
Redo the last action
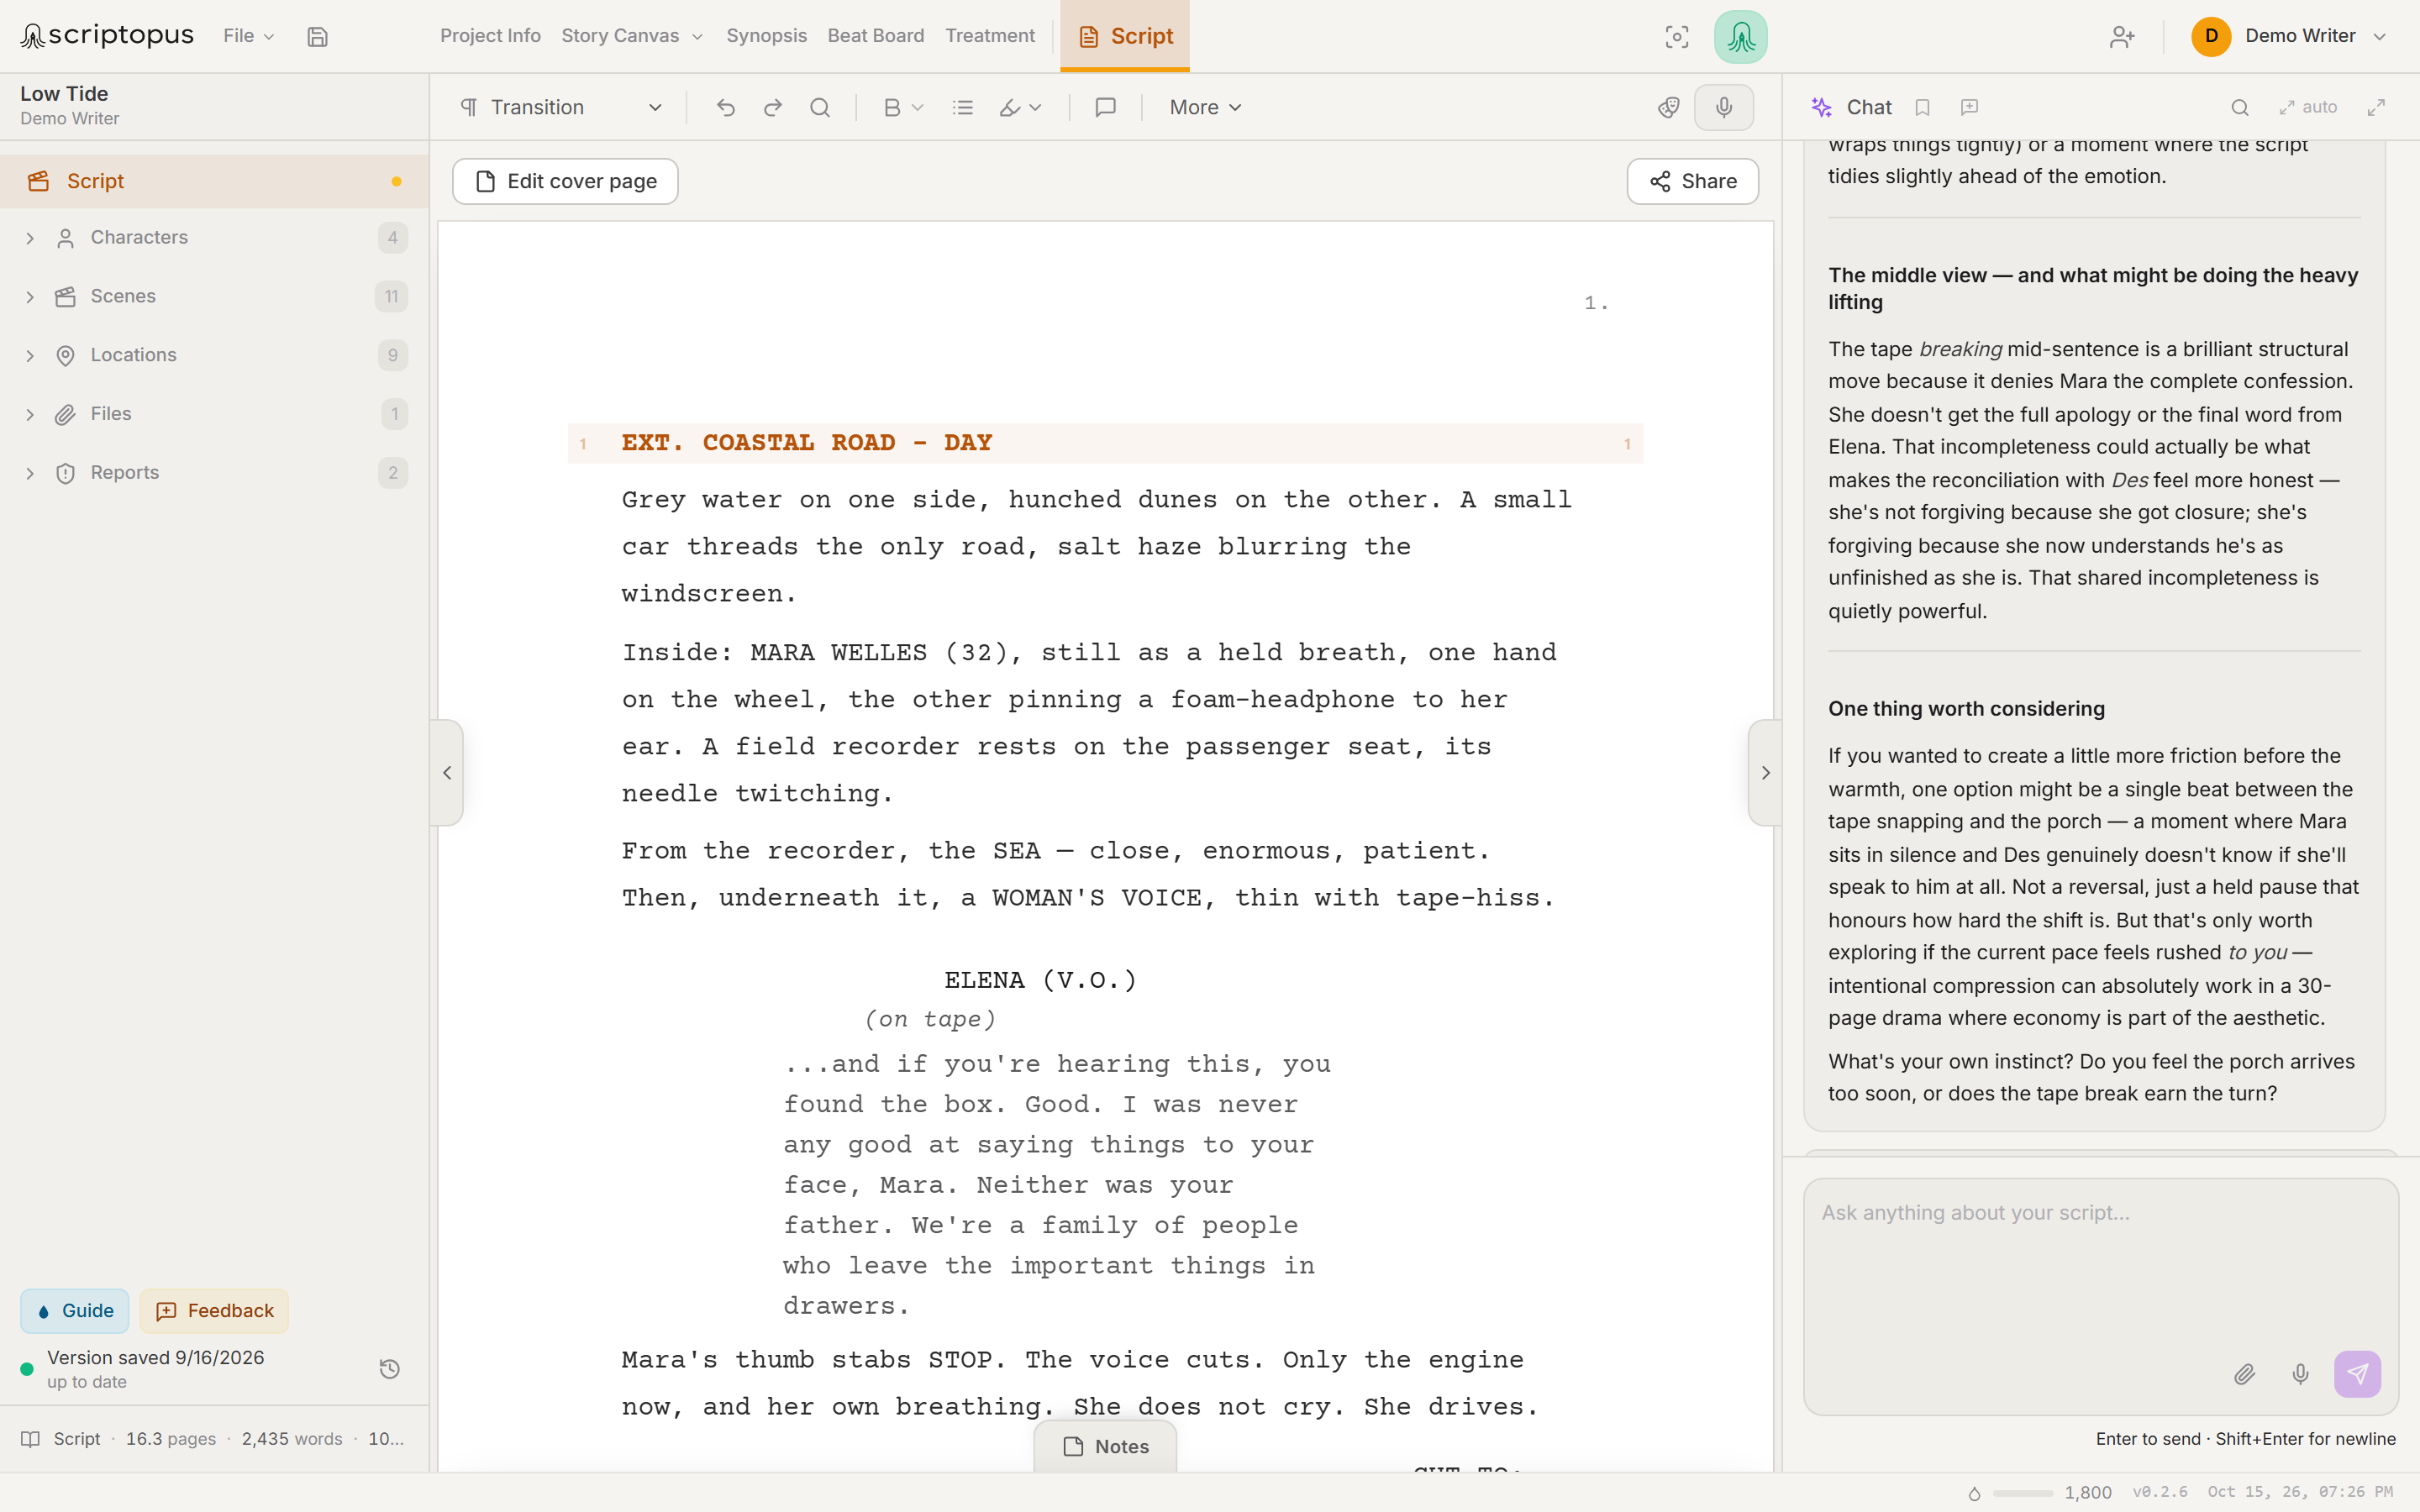tap(773, 107)
